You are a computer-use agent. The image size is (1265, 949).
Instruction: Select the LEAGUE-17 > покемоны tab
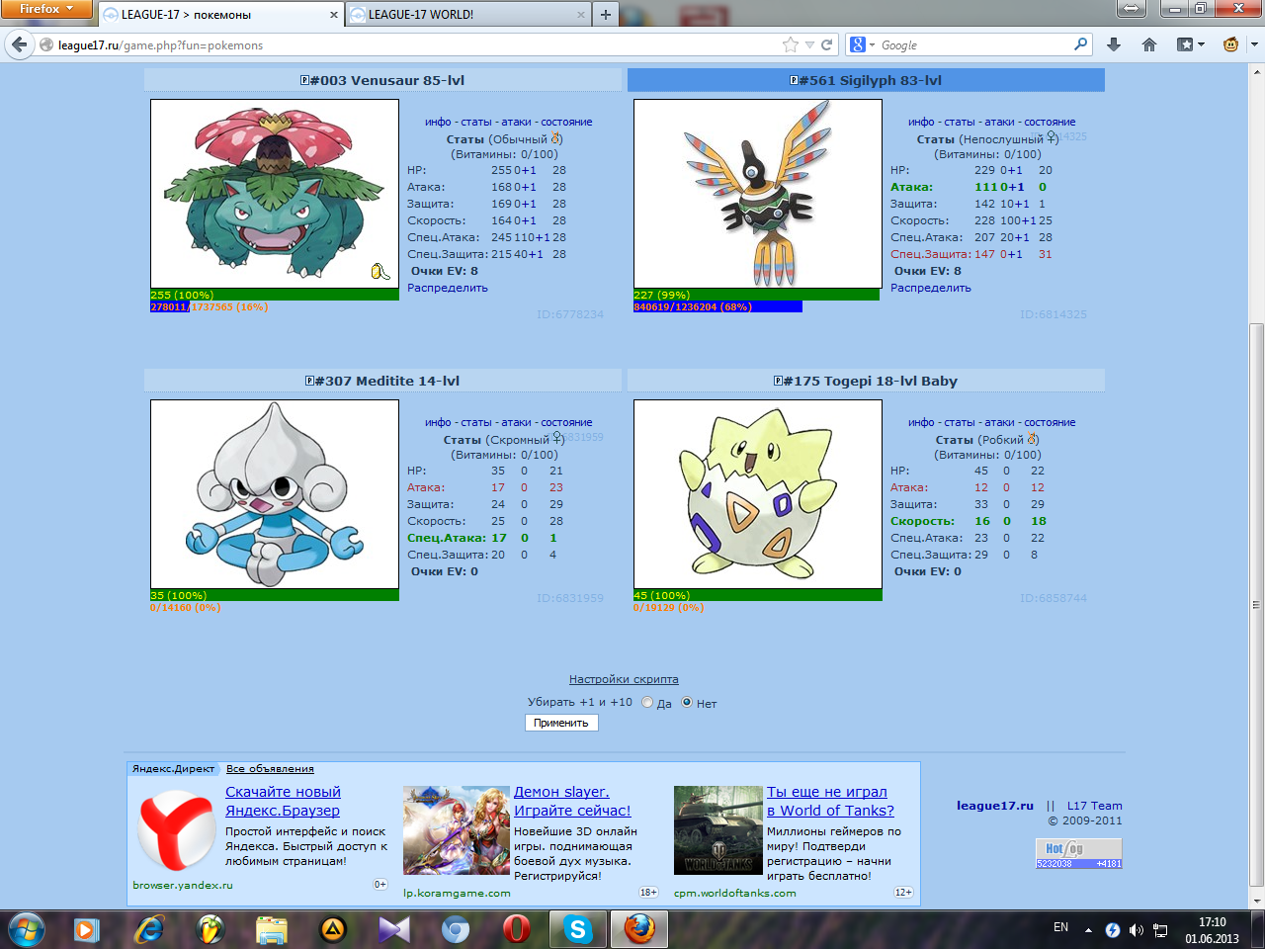coord(220,15)
